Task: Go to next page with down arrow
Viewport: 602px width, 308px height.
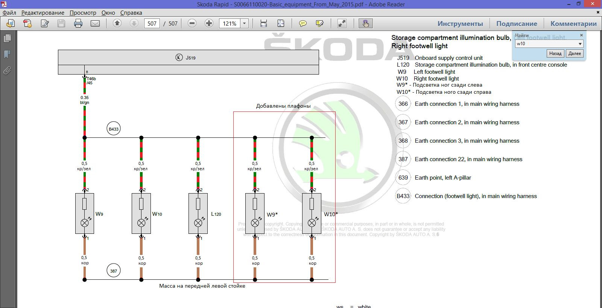Action: (134, 23)
